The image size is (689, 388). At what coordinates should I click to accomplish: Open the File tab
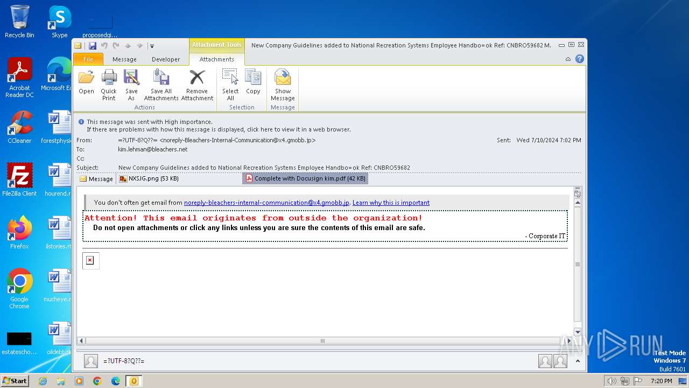[88, 59]
